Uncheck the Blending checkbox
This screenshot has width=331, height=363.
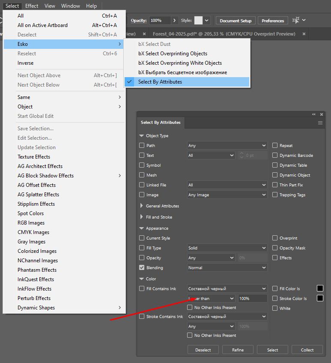point(142,268)
